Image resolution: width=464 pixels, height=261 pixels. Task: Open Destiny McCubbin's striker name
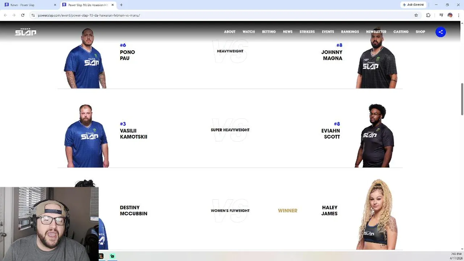[x=133, y=211]
